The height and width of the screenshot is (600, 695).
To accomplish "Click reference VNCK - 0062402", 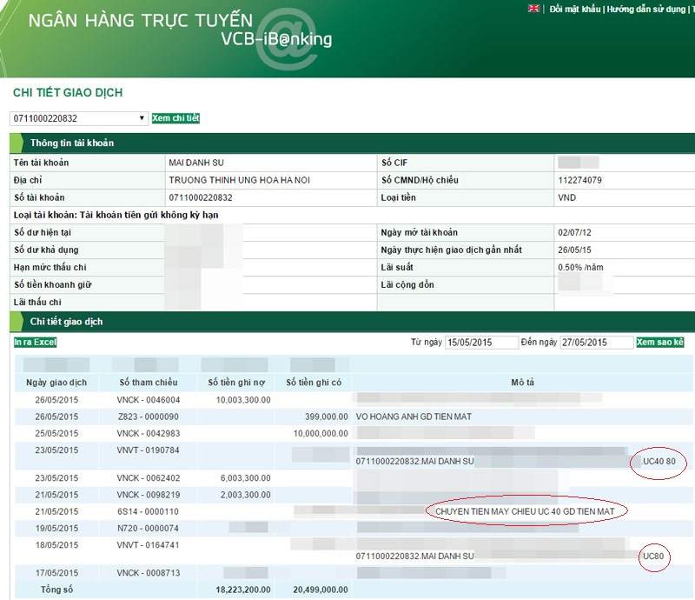I will [149, 478].
